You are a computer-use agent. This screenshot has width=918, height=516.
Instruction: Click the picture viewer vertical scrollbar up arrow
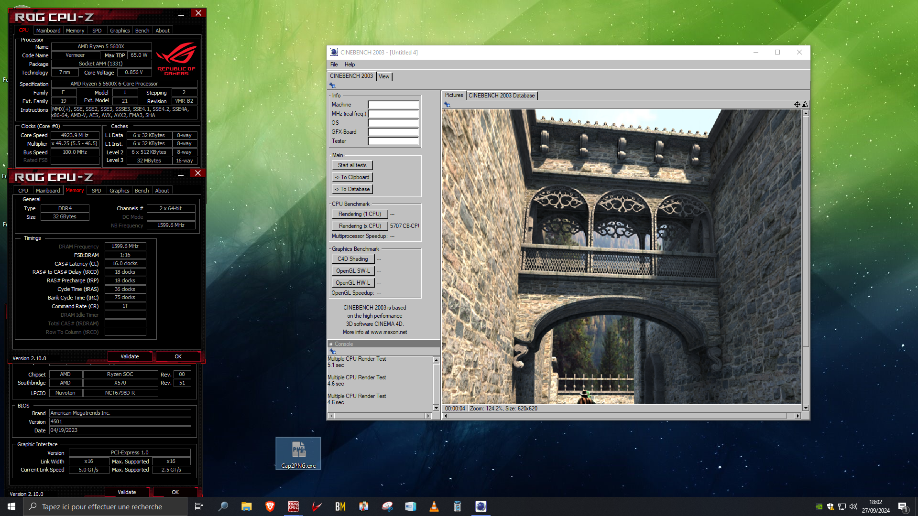click(806, 113)
